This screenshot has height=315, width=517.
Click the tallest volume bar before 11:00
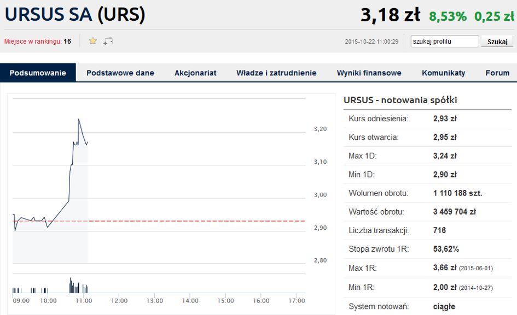coord(70,285)
